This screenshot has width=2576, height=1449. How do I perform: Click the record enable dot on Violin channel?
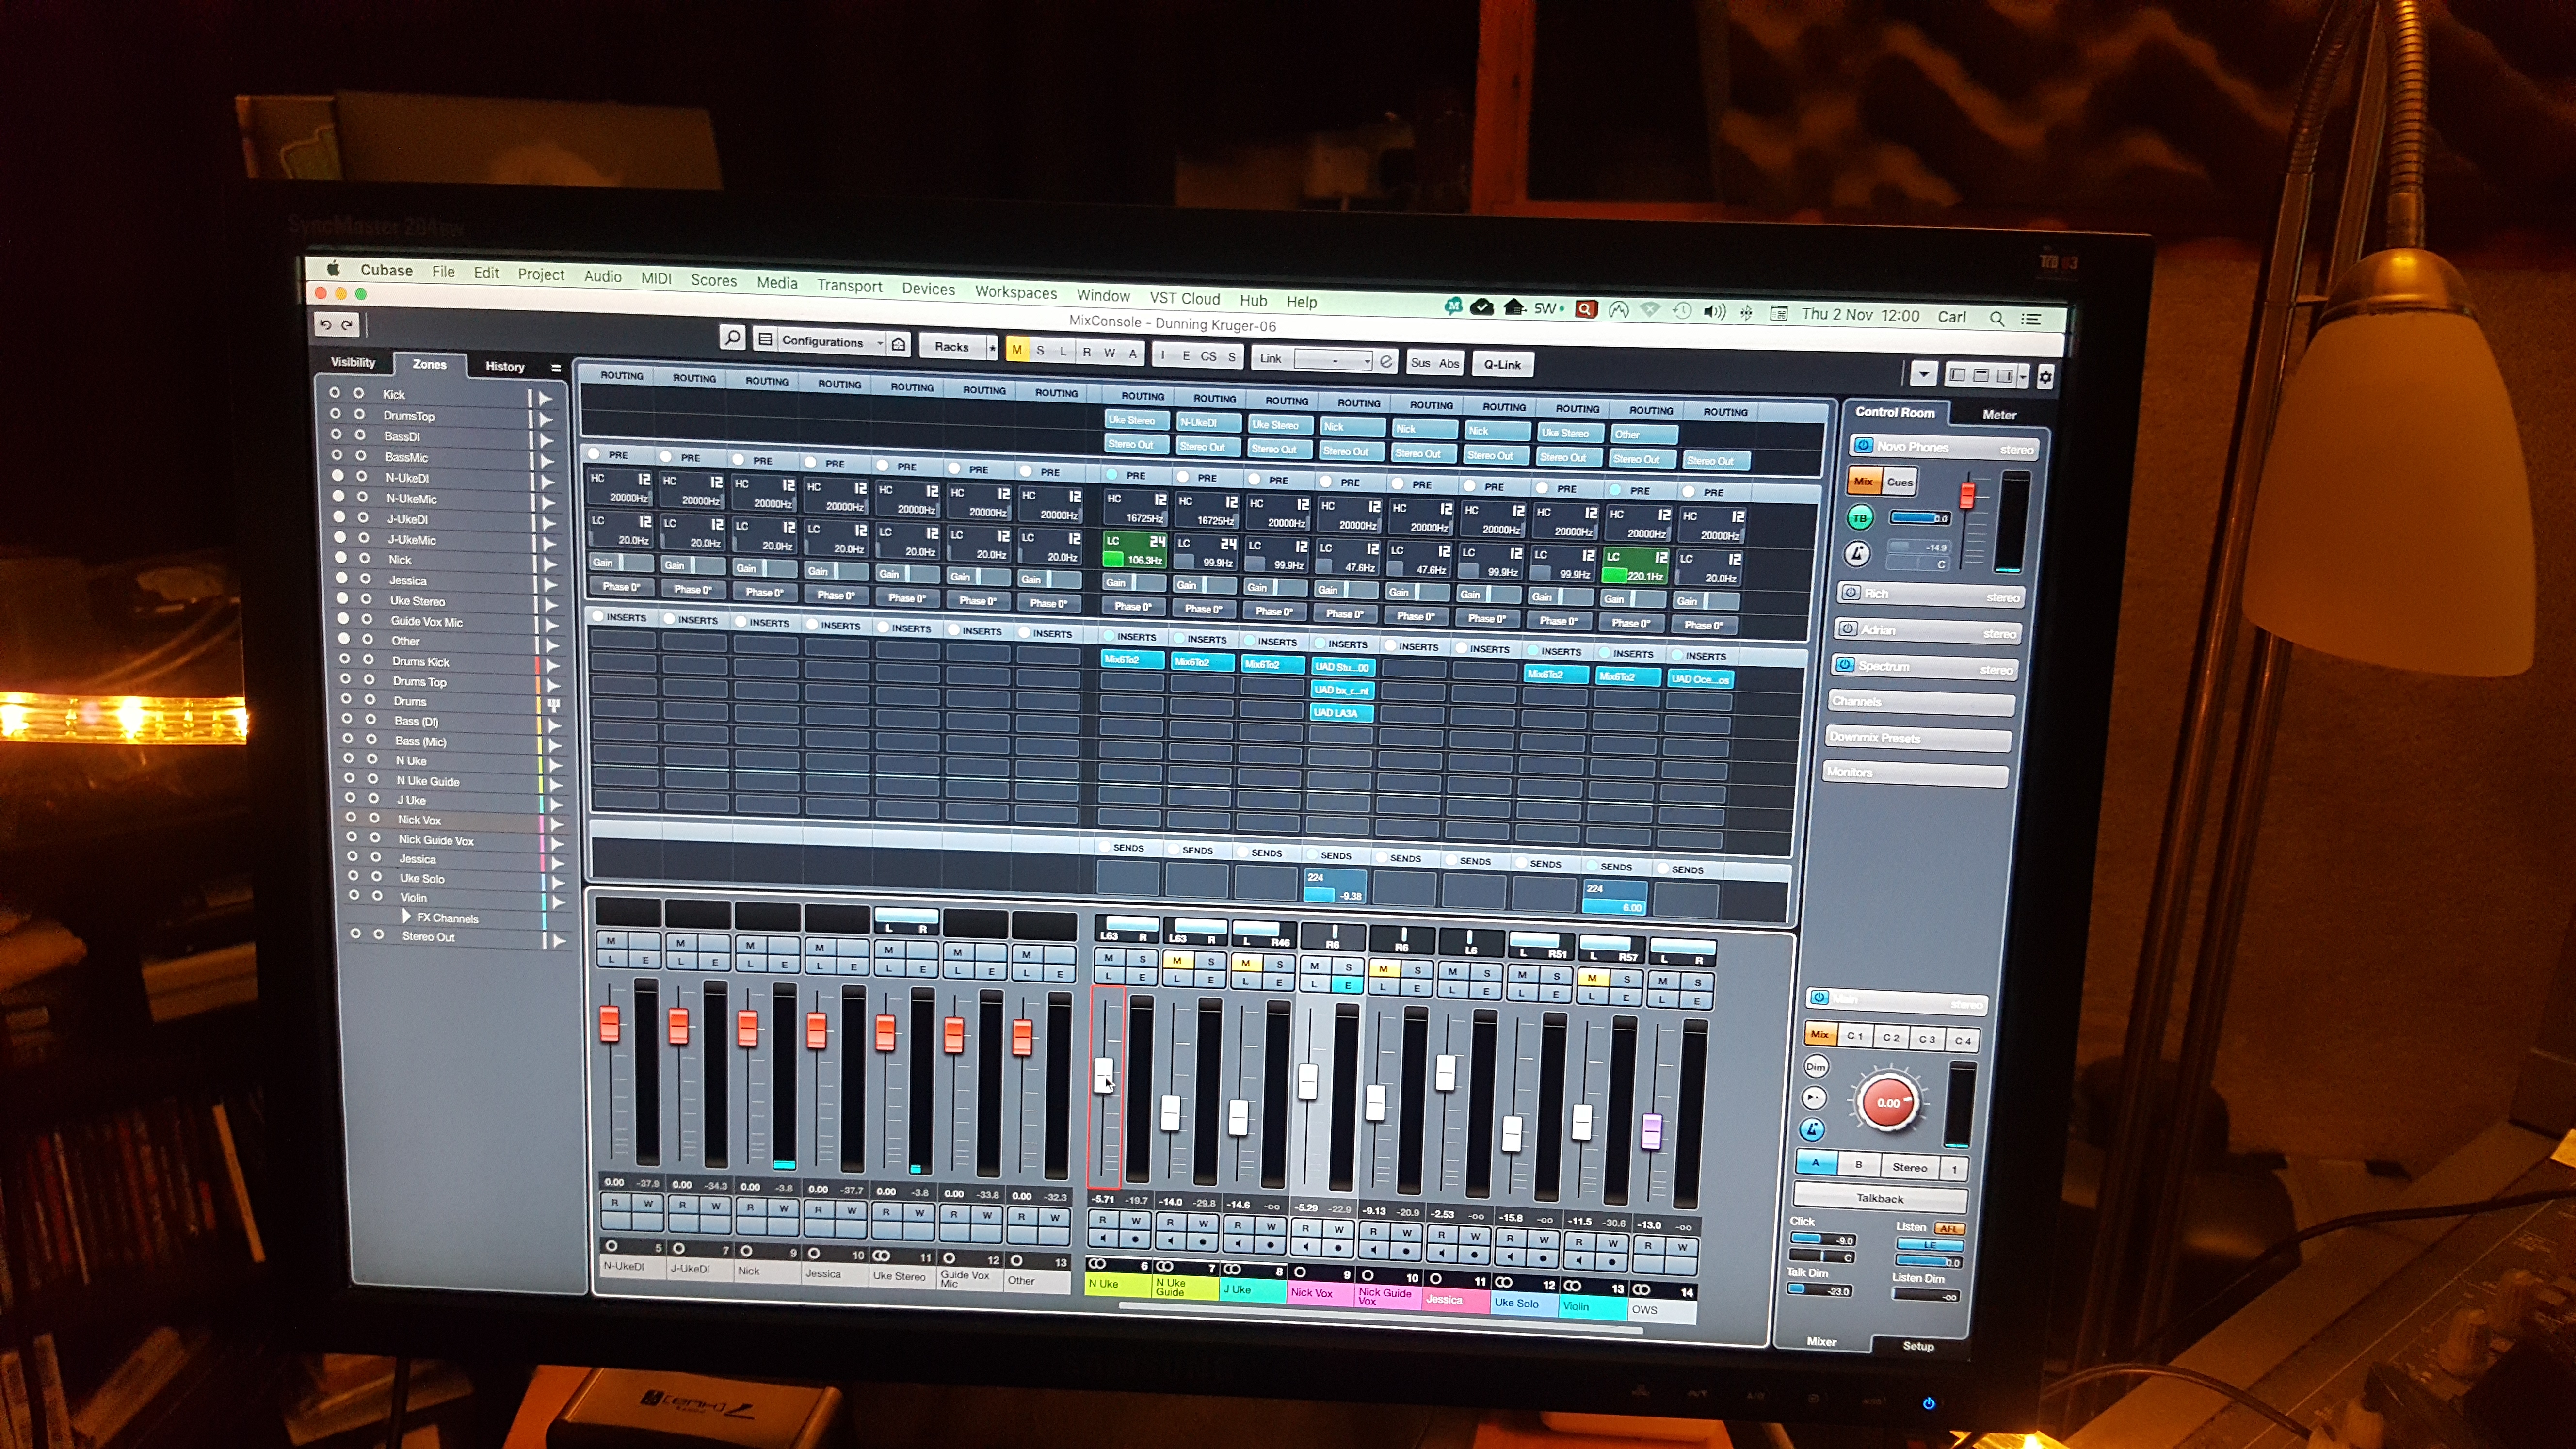point(1611,1262)
